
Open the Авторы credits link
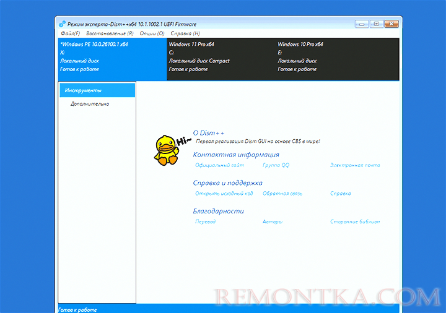coord(273,221)
